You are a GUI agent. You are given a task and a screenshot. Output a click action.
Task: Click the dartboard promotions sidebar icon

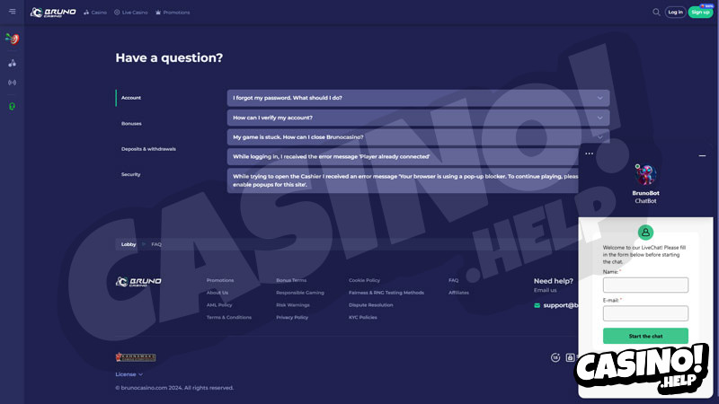[13, 39]
